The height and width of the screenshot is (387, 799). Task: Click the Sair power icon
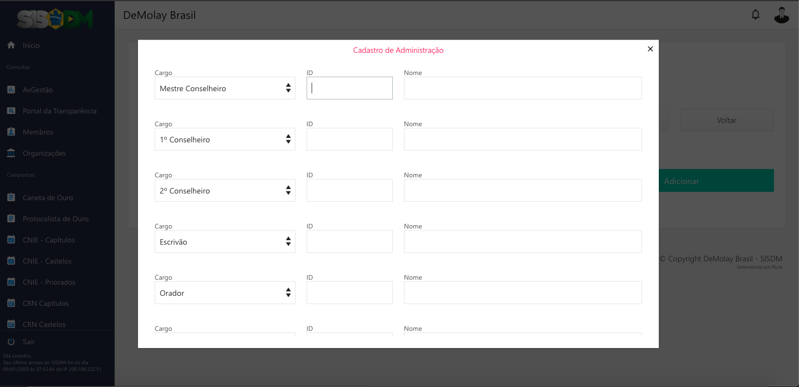tap(11, 341)
